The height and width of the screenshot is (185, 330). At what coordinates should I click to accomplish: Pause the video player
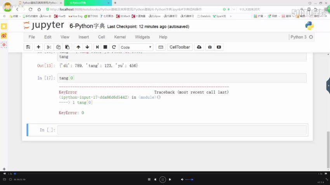162,180
